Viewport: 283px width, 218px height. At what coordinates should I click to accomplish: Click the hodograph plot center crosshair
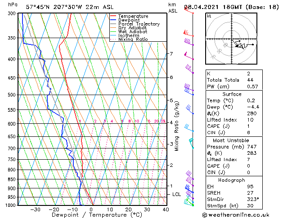pos(232,39)
